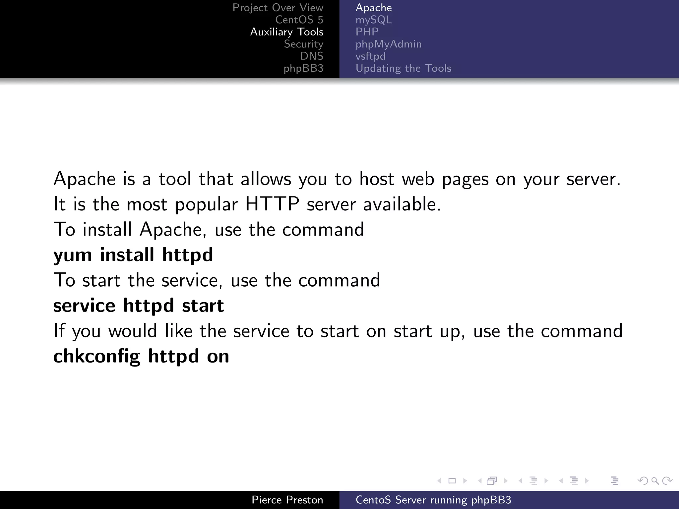The width and height of the screenshot is (679, 509).
Task: Open the CentOS 5 section
Action: pyautogui.click(x=299, y=20)
